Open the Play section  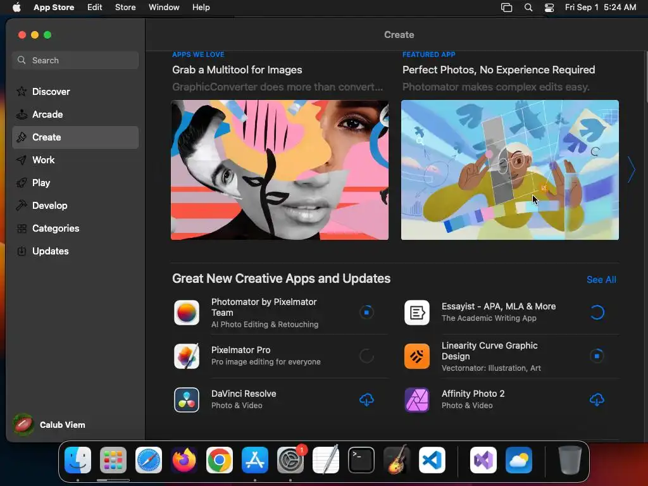(x=75, y=183)
